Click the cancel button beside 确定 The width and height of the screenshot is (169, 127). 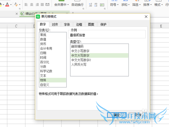point(138,115)
